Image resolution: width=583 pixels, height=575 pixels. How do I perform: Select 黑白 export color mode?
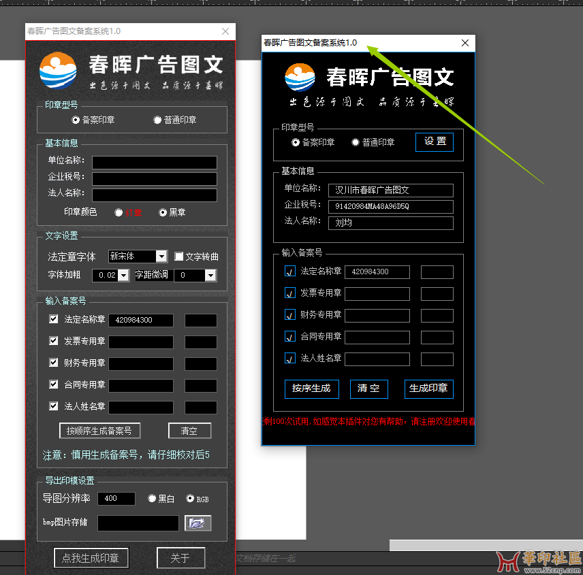pyautogui.click(x=152, y=499)
